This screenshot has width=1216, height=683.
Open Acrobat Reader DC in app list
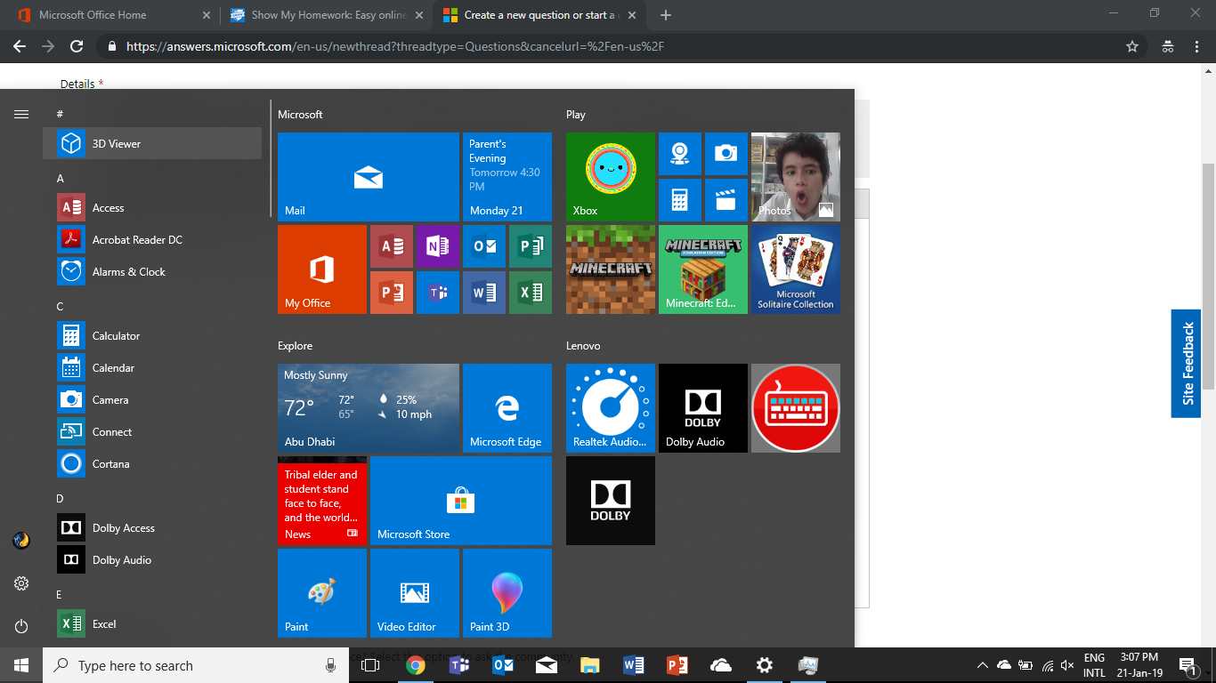(152, 240)
